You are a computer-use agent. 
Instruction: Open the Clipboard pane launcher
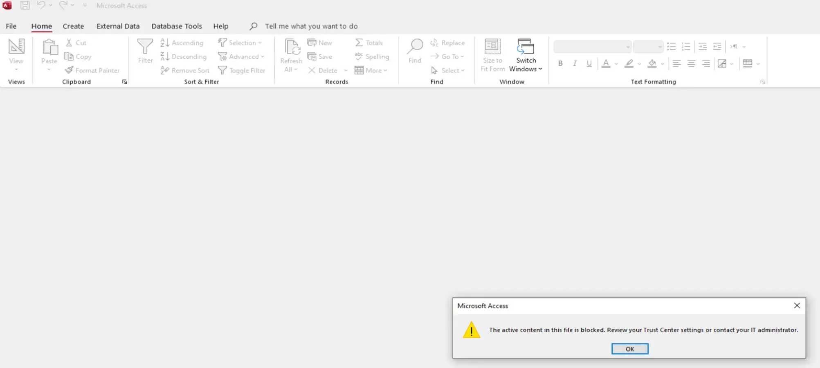coord(124,82)
